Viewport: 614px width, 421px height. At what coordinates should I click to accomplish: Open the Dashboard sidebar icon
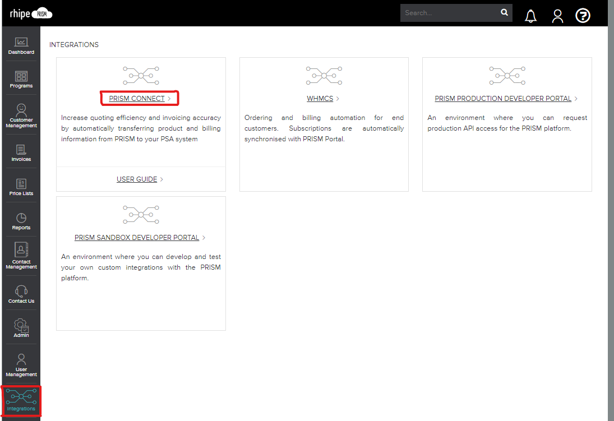point(21,46)
